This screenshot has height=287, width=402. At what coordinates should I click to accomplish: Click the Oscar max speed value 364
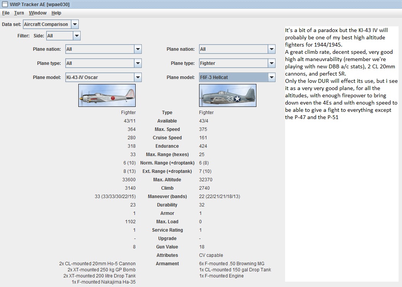tap(131, 129)
